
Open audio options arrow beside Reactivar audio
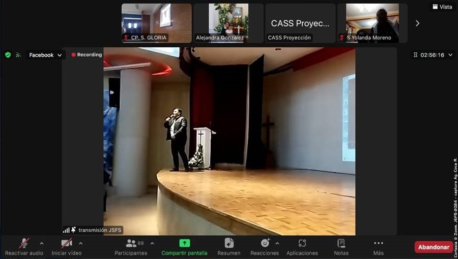click(42, 243)
